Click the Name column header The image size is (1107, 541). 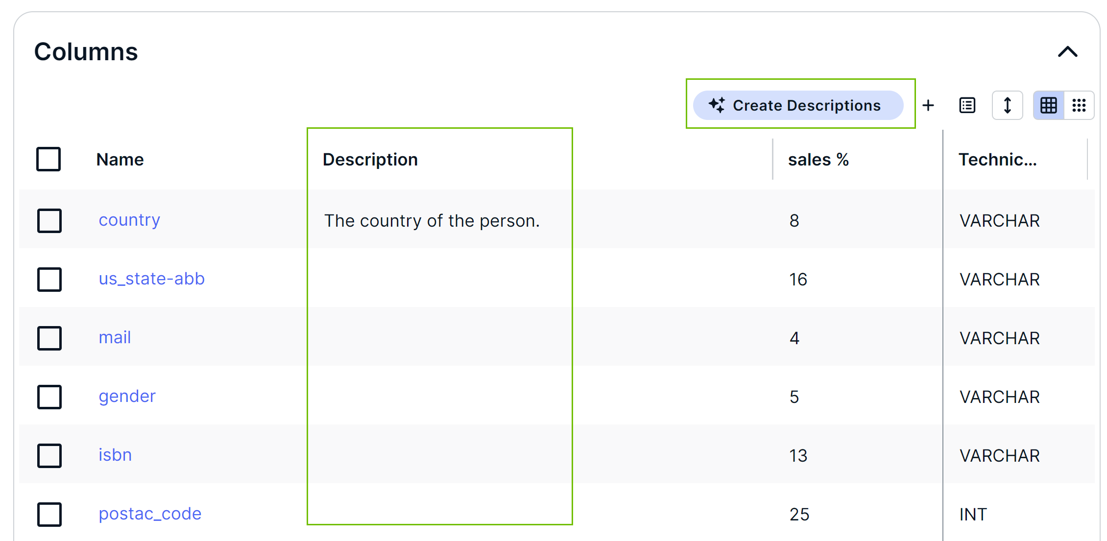[x=120, y=160]
